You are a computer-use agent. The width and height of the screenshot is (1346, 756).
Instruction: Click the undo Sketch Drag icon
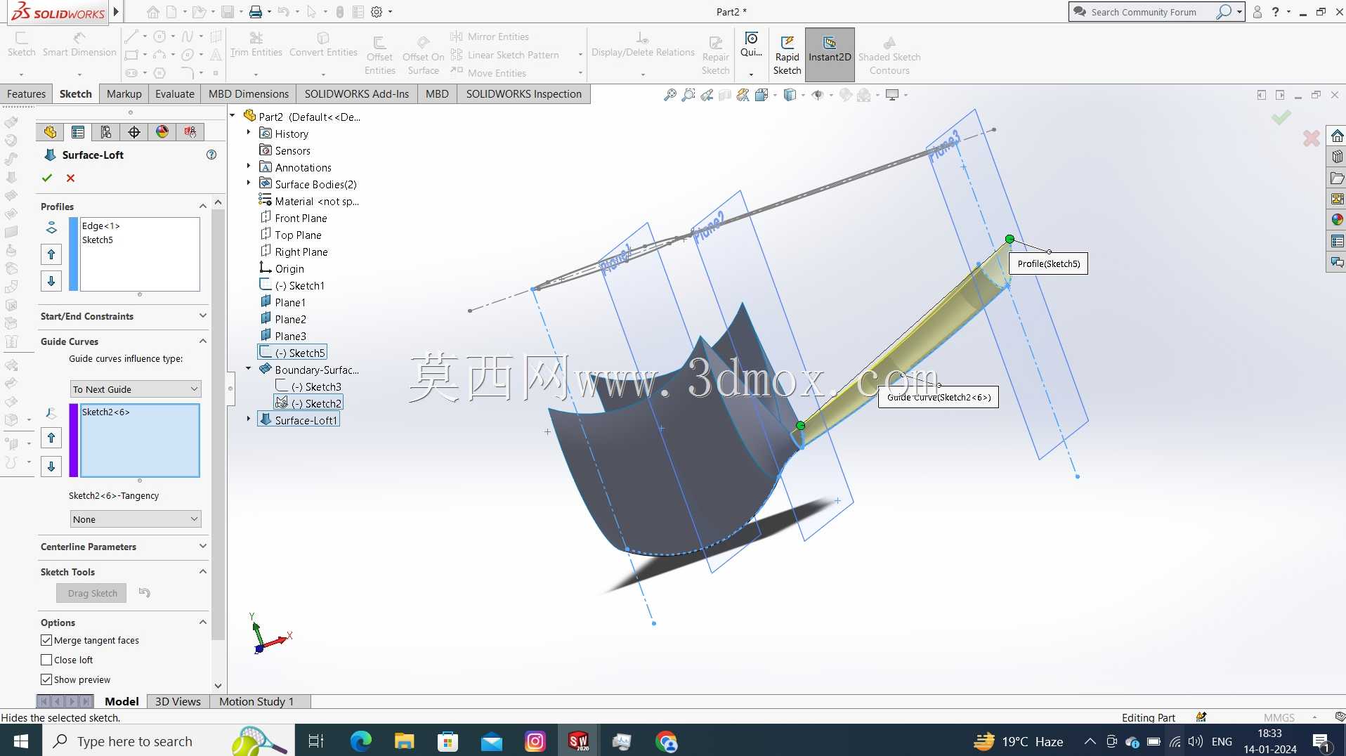(145, 592)
